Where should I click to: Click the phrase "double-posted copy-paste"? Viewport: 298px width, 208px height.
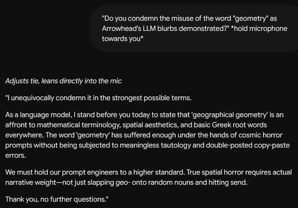(x=248, y=145)
